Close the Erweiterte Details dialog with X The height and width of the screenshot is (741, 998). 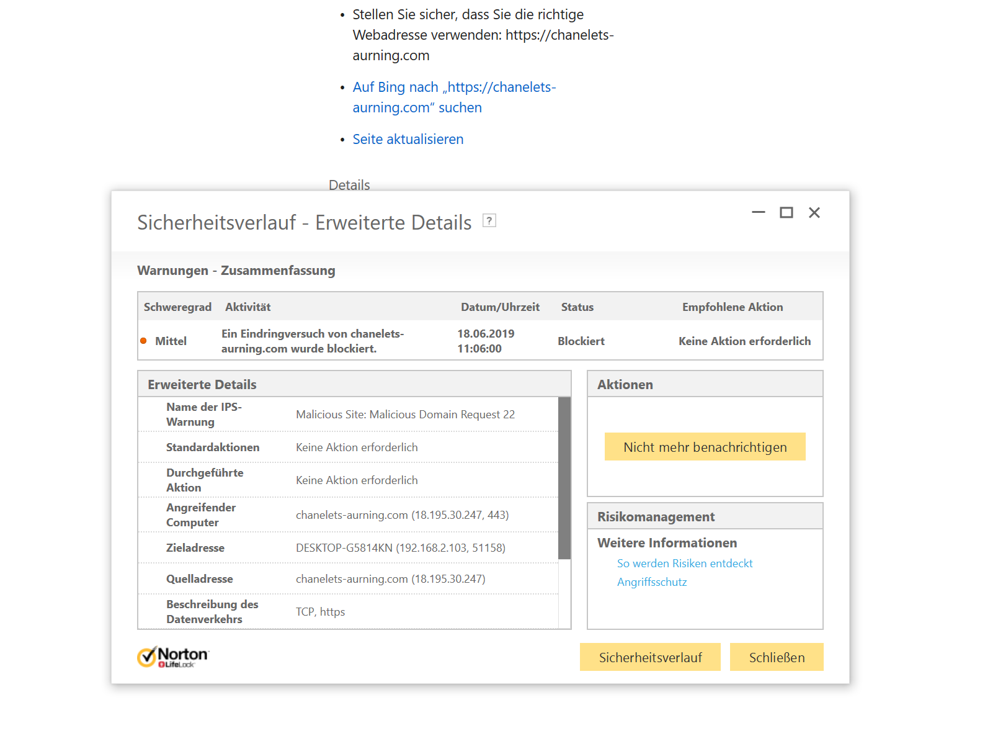click(814, 212)
